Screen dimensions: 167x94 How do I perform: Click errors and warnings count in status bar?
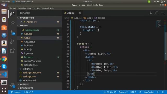(29, 92)
